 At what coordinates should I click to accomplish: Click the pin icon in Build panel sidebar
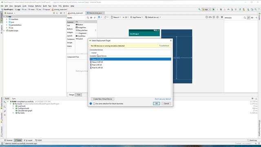5,111
